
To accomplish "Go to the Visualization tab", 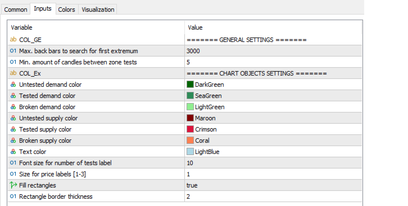I will click(98, 10).
